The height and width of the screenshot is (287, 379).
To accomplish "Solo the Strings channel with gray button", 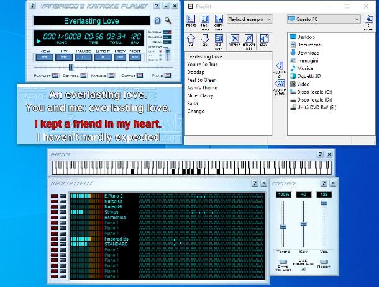I will (63, 212).
